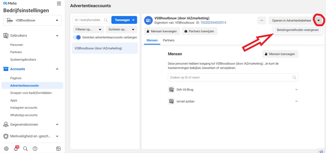The image size is (326, 153).
Task: Click the Accounts section icon
Action: tap(6, 69)
